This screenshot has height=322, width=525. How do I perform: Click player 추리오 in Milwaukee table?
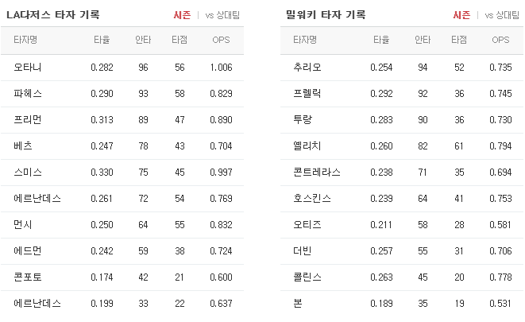307,68
